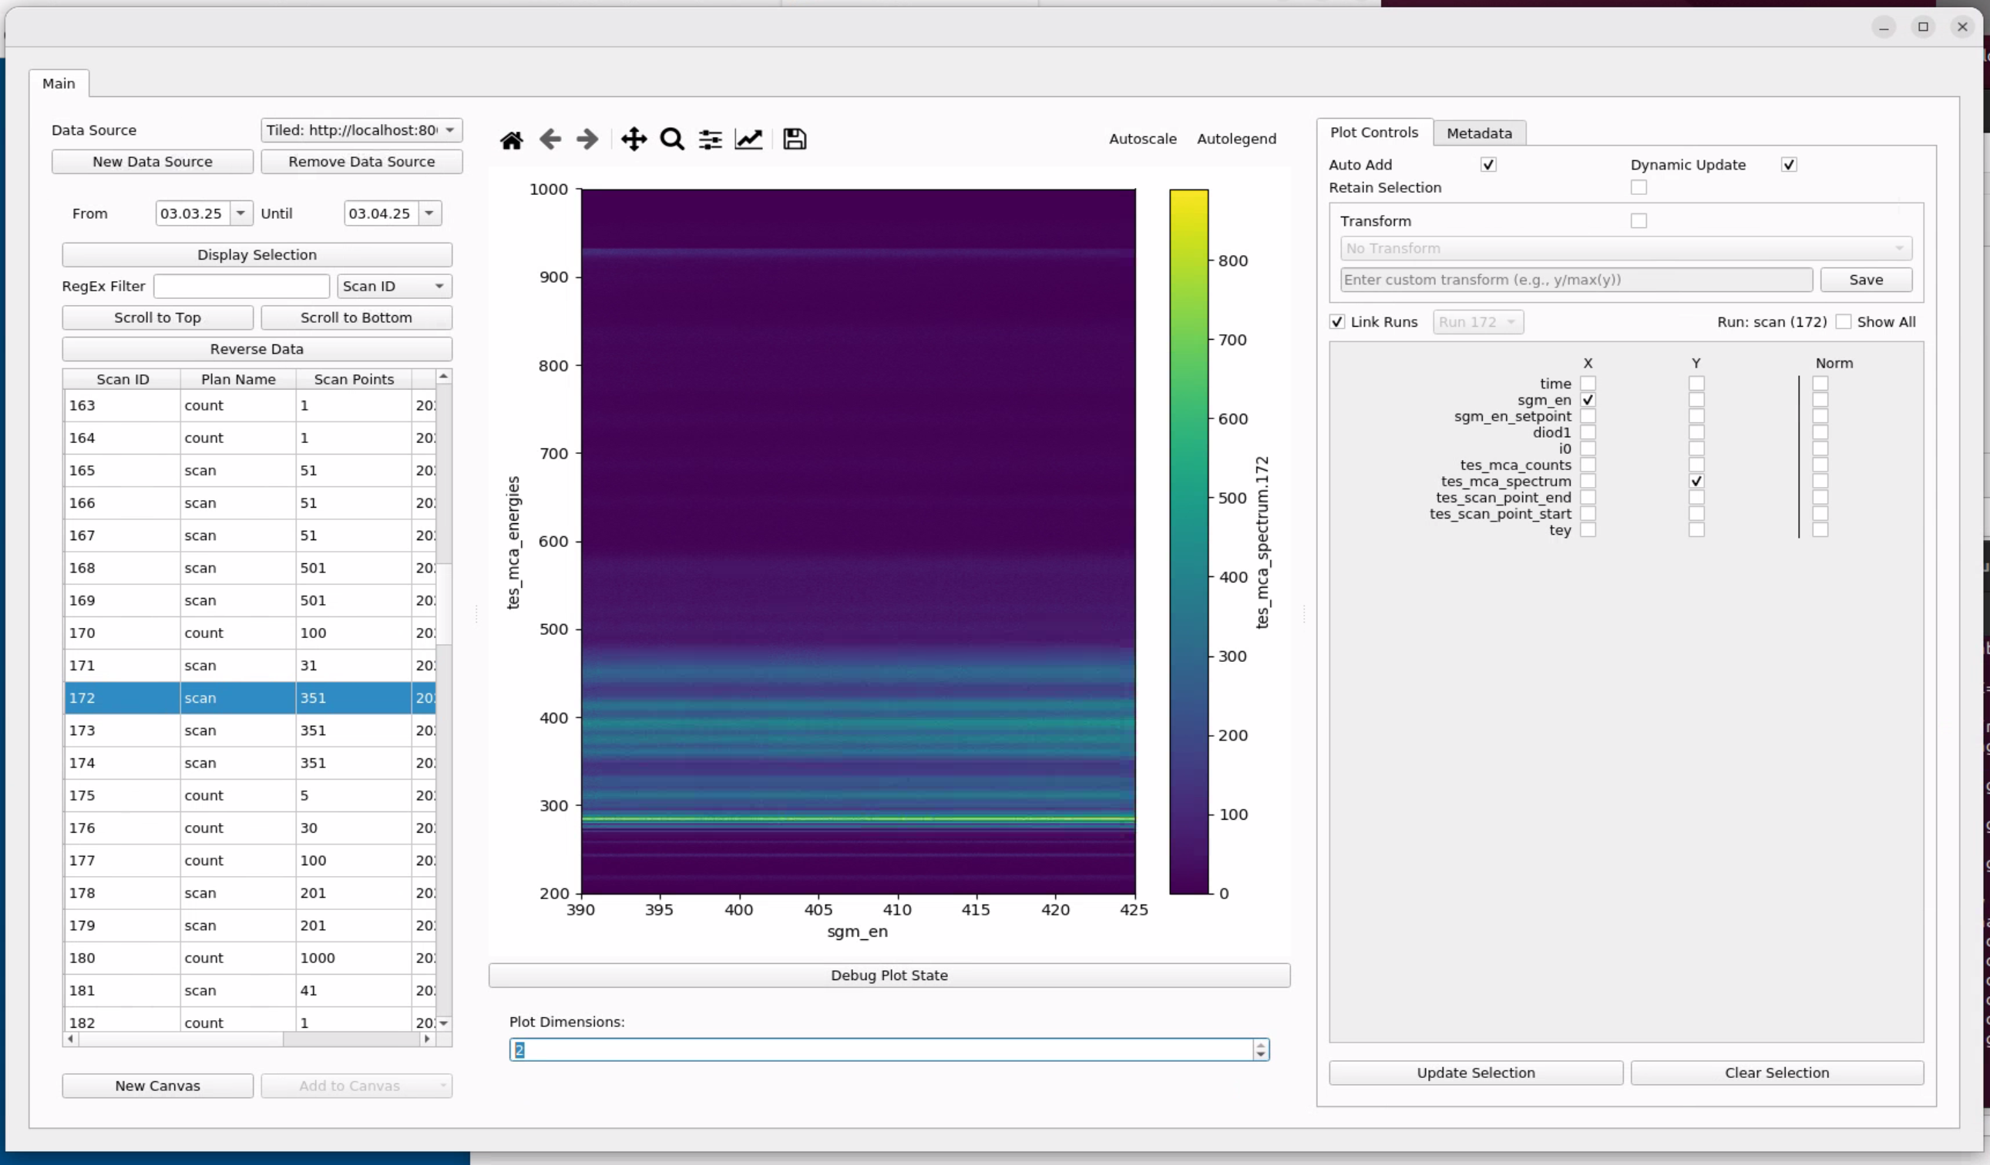Click the RegEx Filter text field
This screenshot has width=1990, height=1165.
point(241,287)
